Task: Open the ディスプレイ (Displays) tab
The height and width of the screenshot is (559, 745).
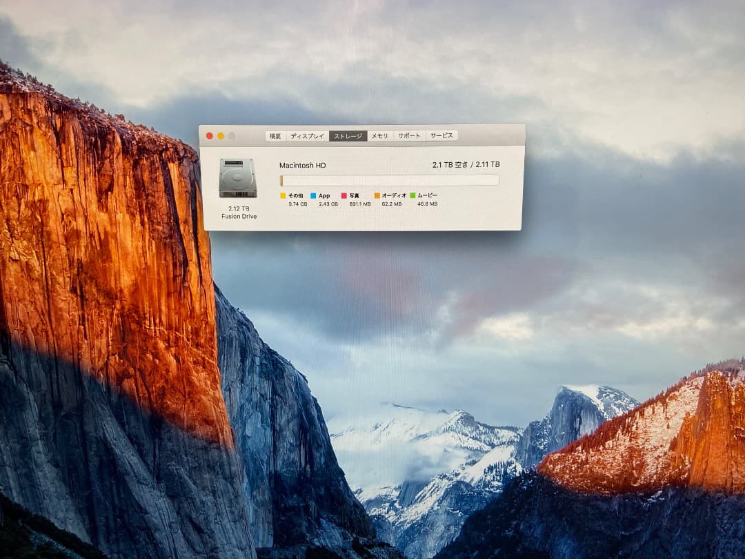Action: click(308, 136)
